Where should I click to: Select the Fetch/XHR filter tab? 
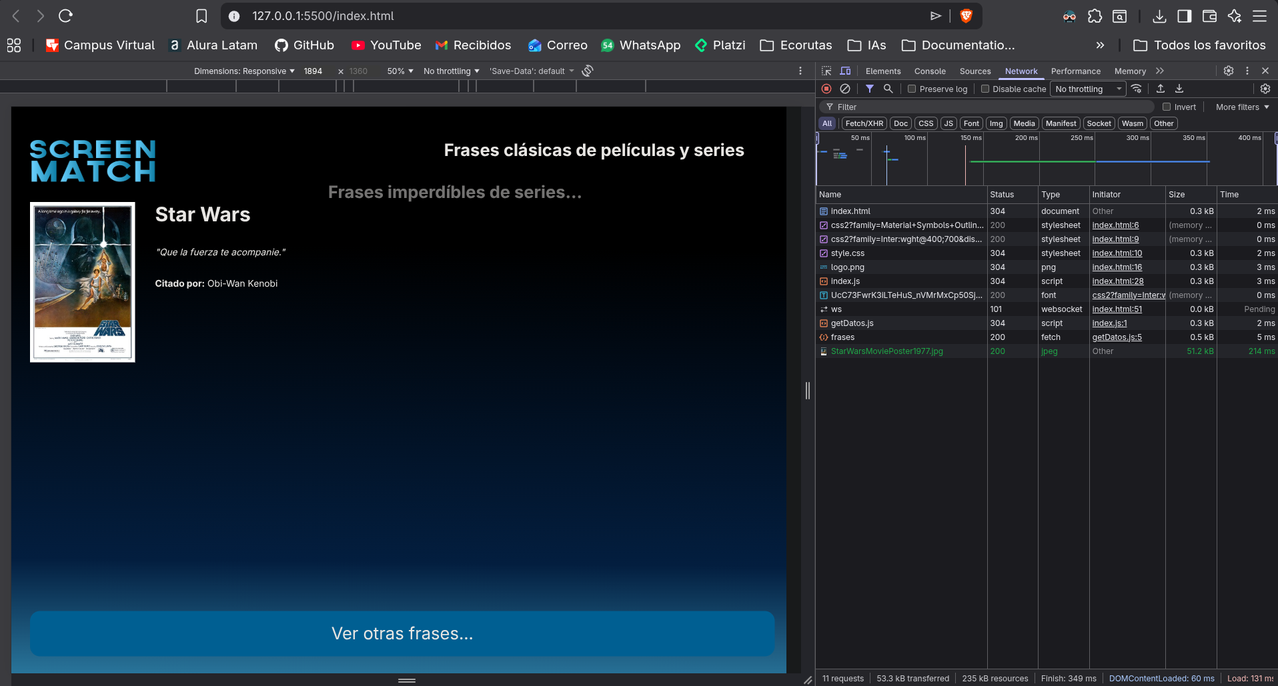tap(864, 123)
